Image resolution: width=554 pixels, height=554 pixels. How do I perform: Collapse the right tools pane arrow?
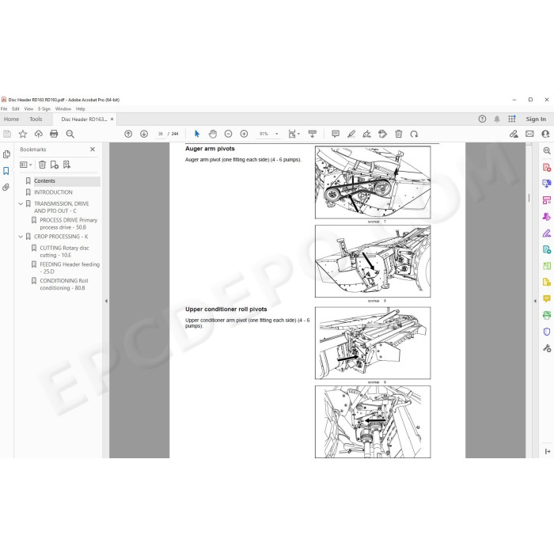click(535, 301)
